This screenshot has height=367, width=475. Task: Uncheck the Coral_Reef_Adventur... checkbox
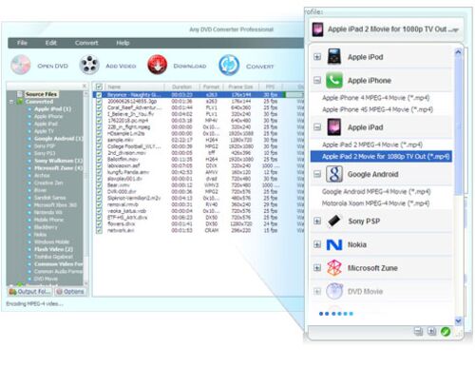(x=99, y=107)
